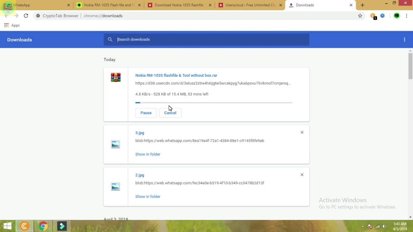Close the Download Nokia 1035 flashfile tab
Screen dimensions: 413x232
click(x=210, y=5)
